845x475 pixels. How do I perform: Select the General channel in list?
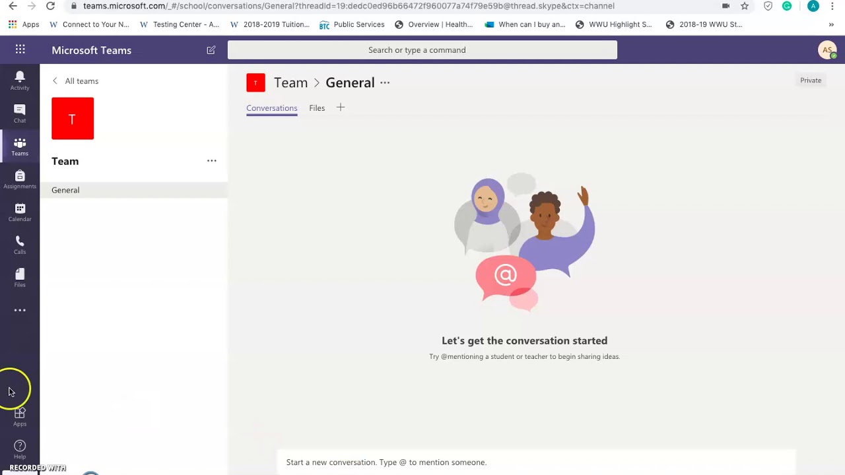point(133,190)
